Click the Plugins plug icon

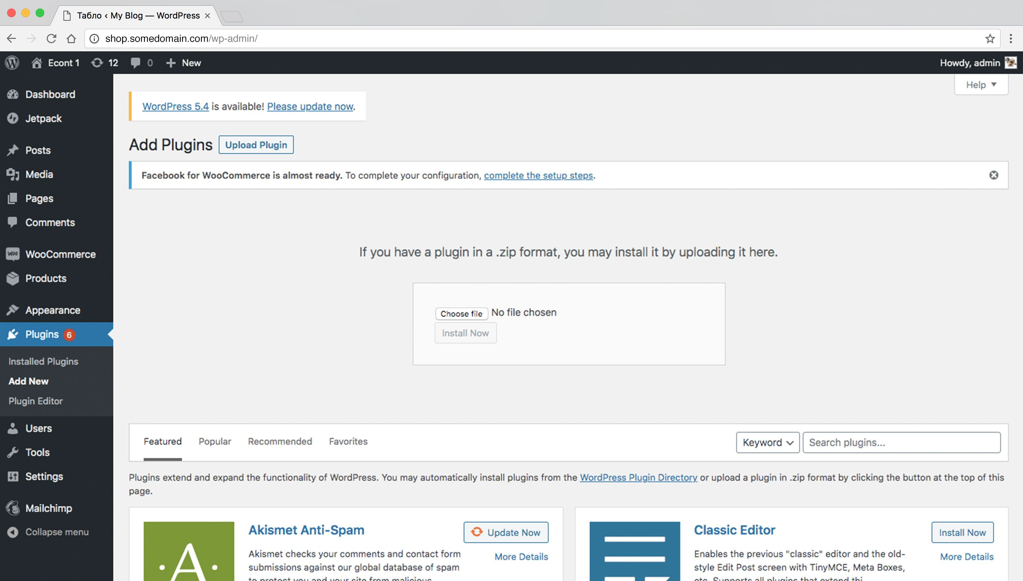coord(13,334)
